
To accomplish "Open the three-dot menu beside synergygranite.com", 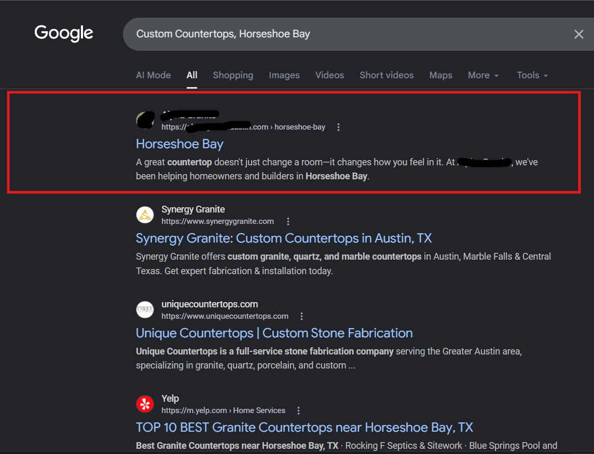I will (288, 221).
